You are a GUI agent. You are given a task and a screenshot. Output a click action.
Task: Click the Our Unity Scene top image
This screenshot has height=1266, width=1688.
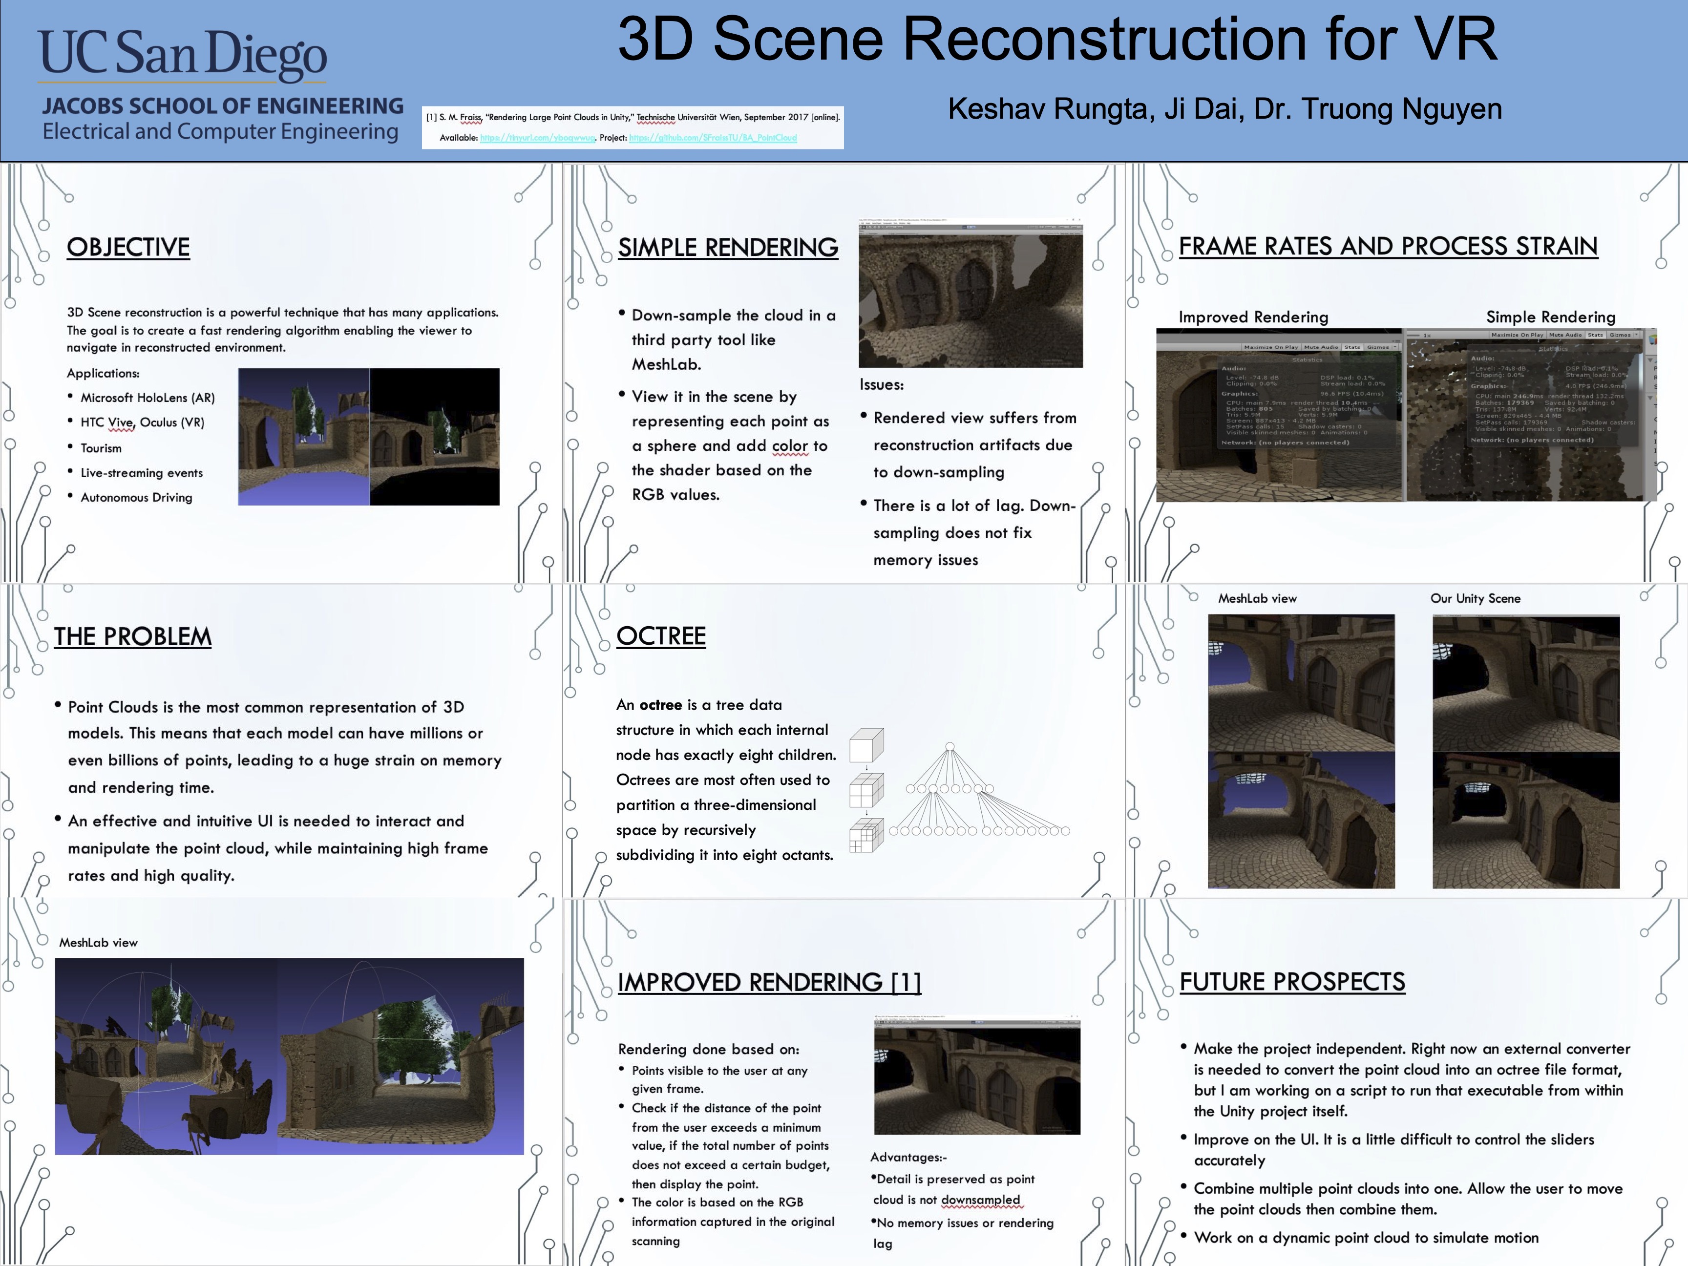1525,683
